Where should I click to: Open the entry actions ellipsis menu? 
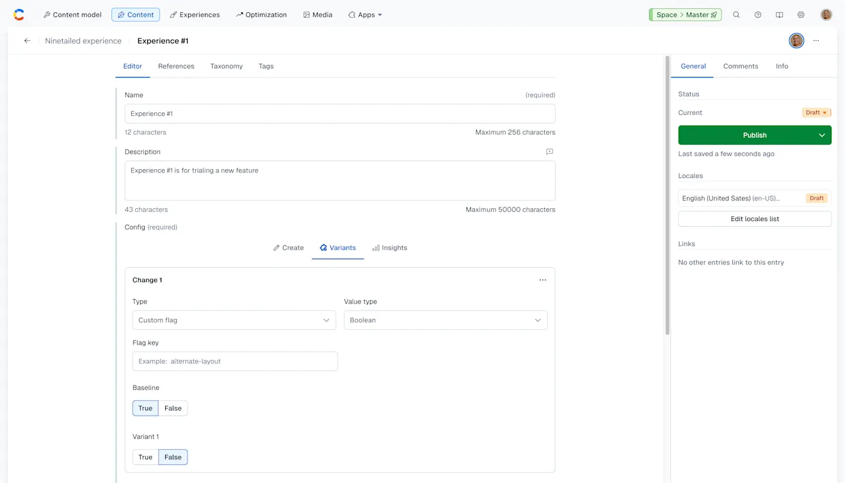[816, 41]
